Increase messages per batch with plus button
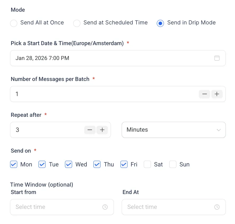 (217, 94)
